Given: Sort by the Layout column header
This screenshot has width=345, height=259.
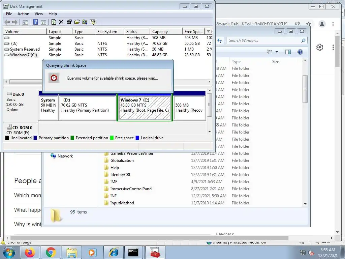Looking at the screenshot, I should point(59,31).
